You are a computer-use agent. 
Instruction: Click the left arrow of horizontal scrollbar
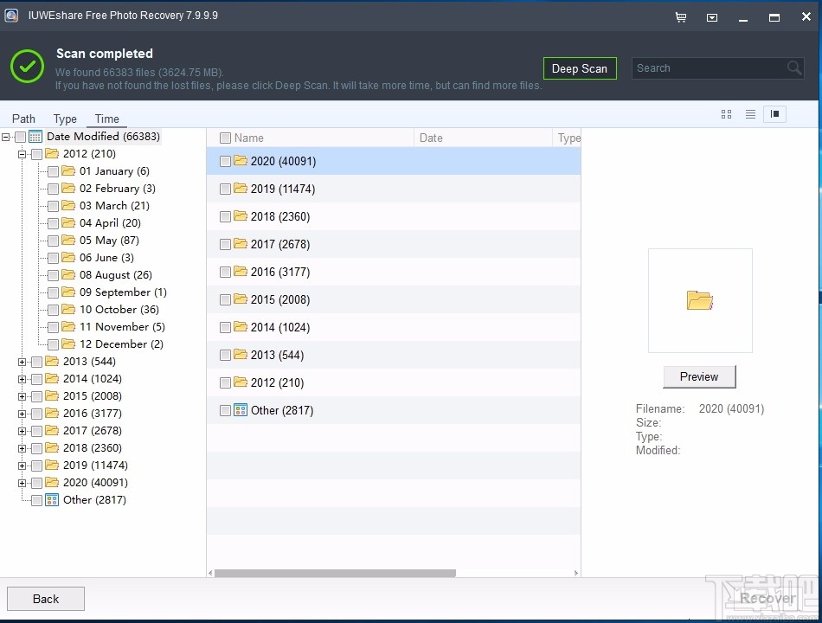[x=210, y=573]
